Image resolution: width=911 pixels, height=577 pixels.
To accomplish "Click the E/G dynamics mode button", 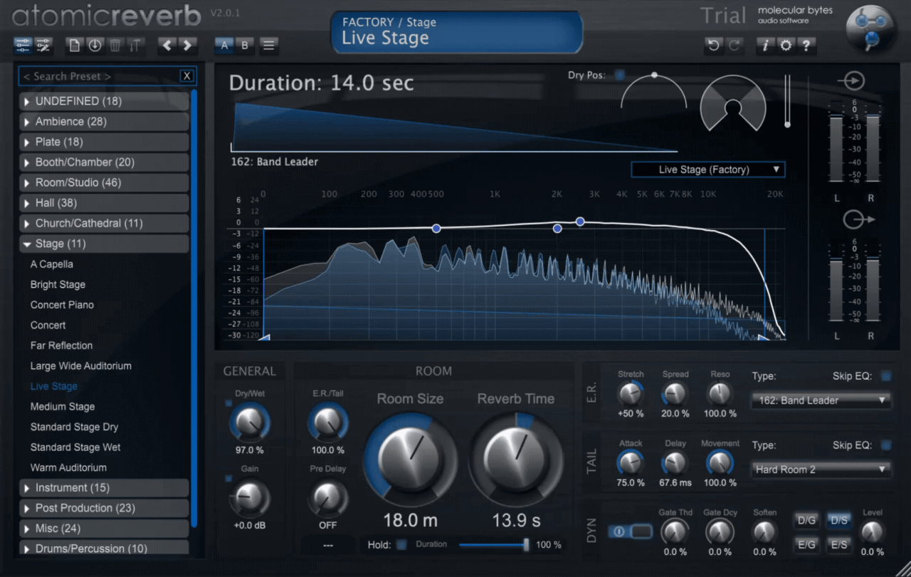I will [x=806, y=546].
